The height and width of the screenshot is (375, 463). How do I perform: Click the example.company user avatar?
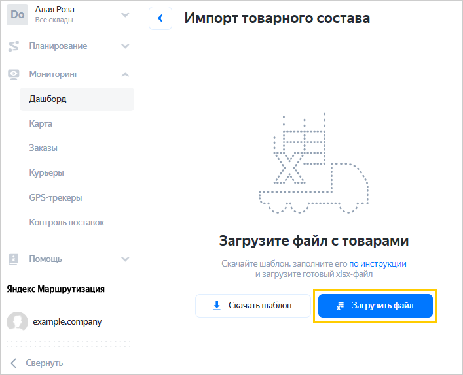(x=17, y=321)
